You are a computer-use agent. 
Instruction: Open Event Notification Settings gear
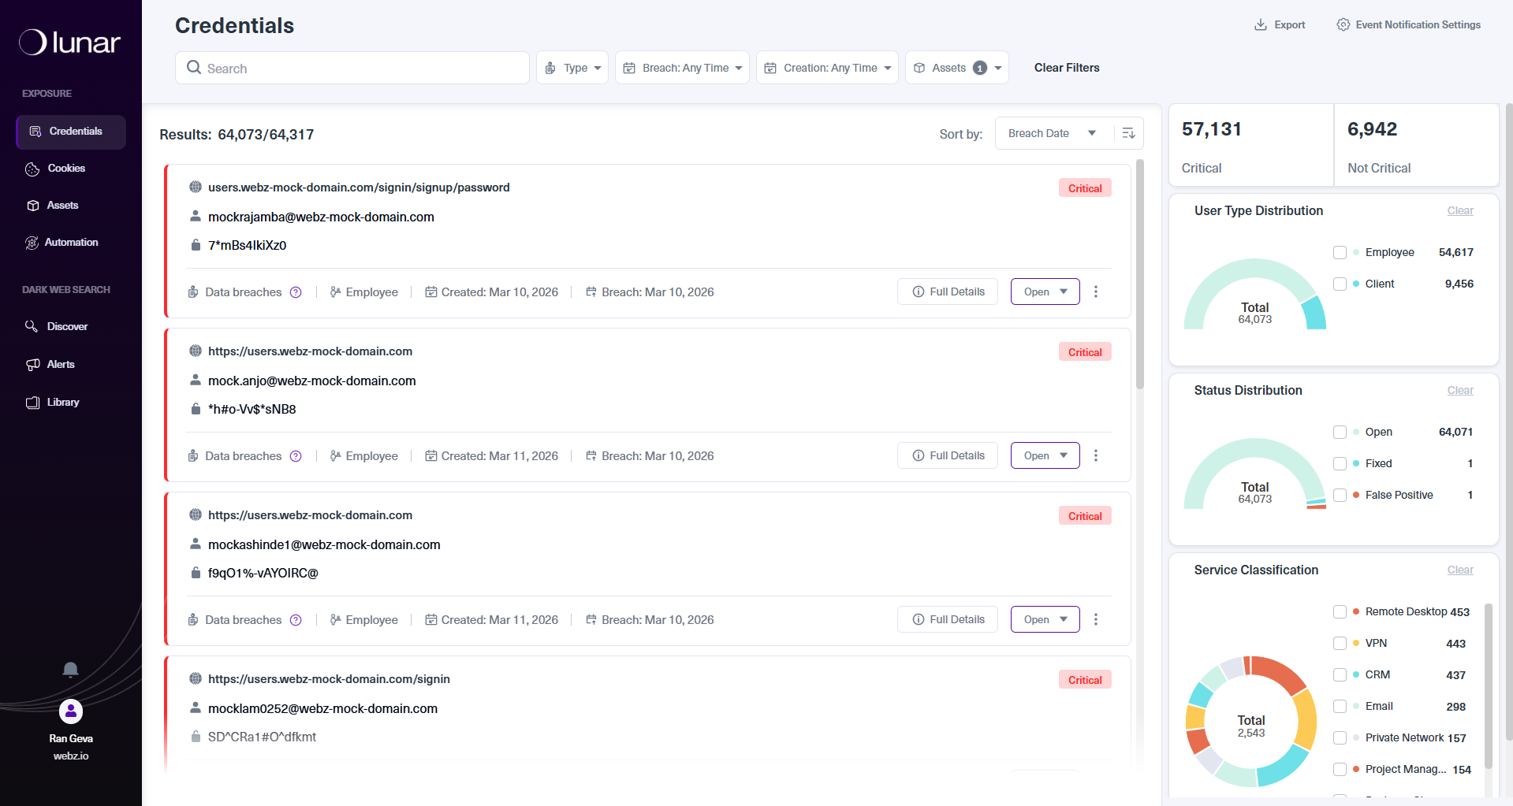click(1343, 24)
